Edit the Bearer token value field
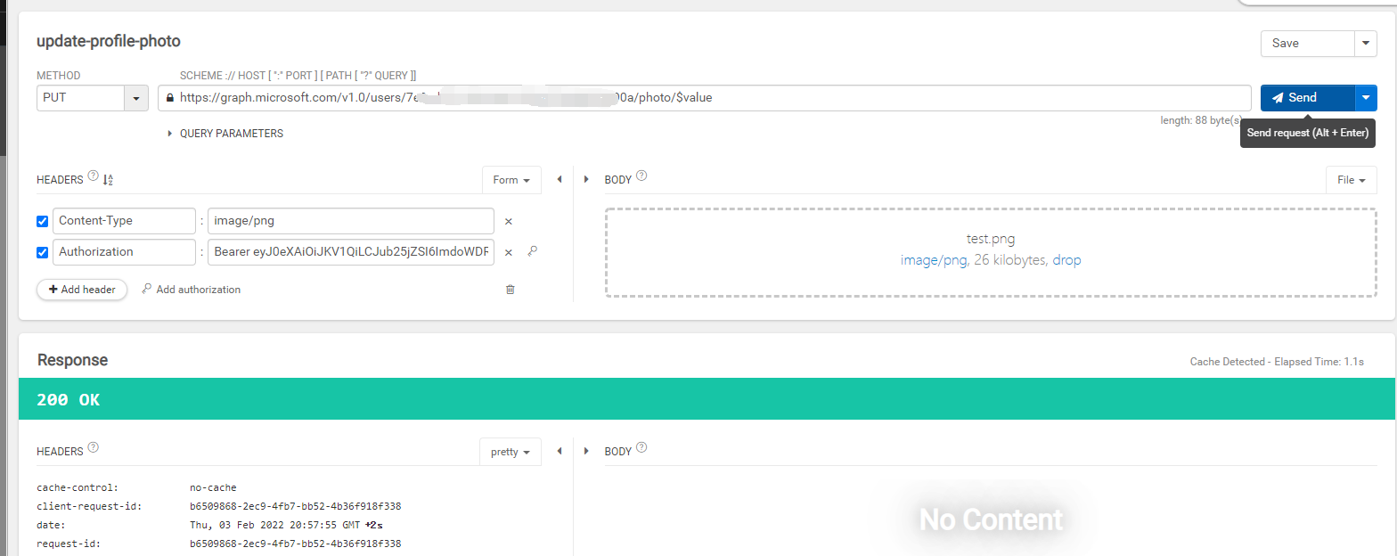Screen dimensions: 1397x556 (x=351, y=252)
